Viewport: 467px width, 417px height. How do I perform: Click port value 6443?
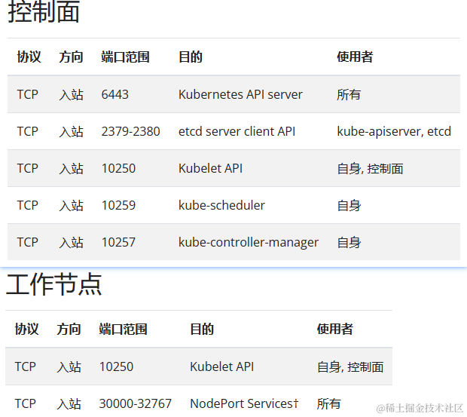click(115, 94)
